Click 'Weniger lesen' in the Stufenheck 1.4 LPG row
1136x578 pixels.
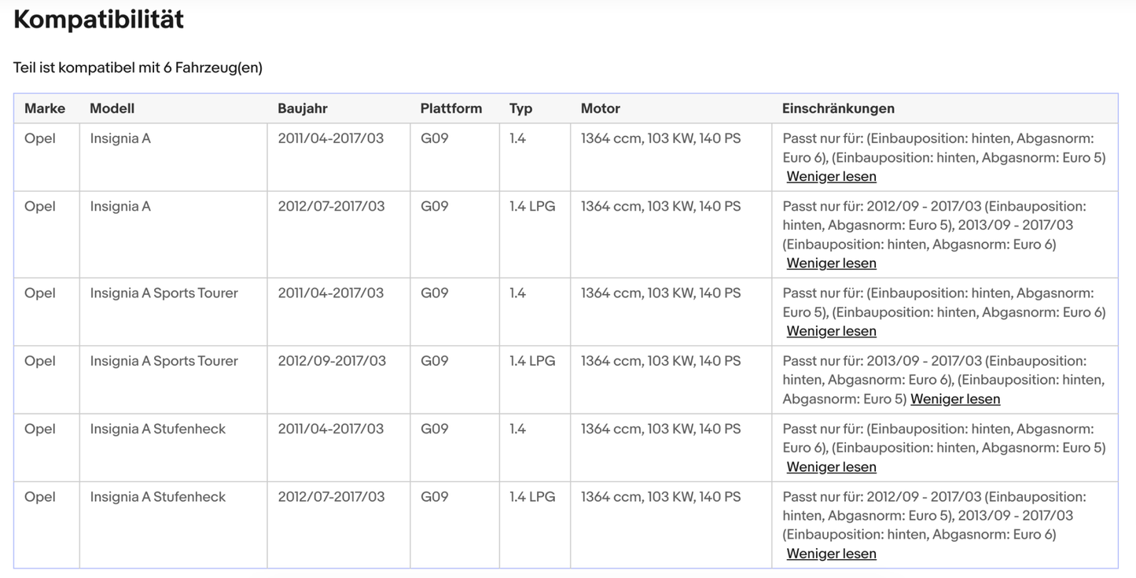coord(831,553)
